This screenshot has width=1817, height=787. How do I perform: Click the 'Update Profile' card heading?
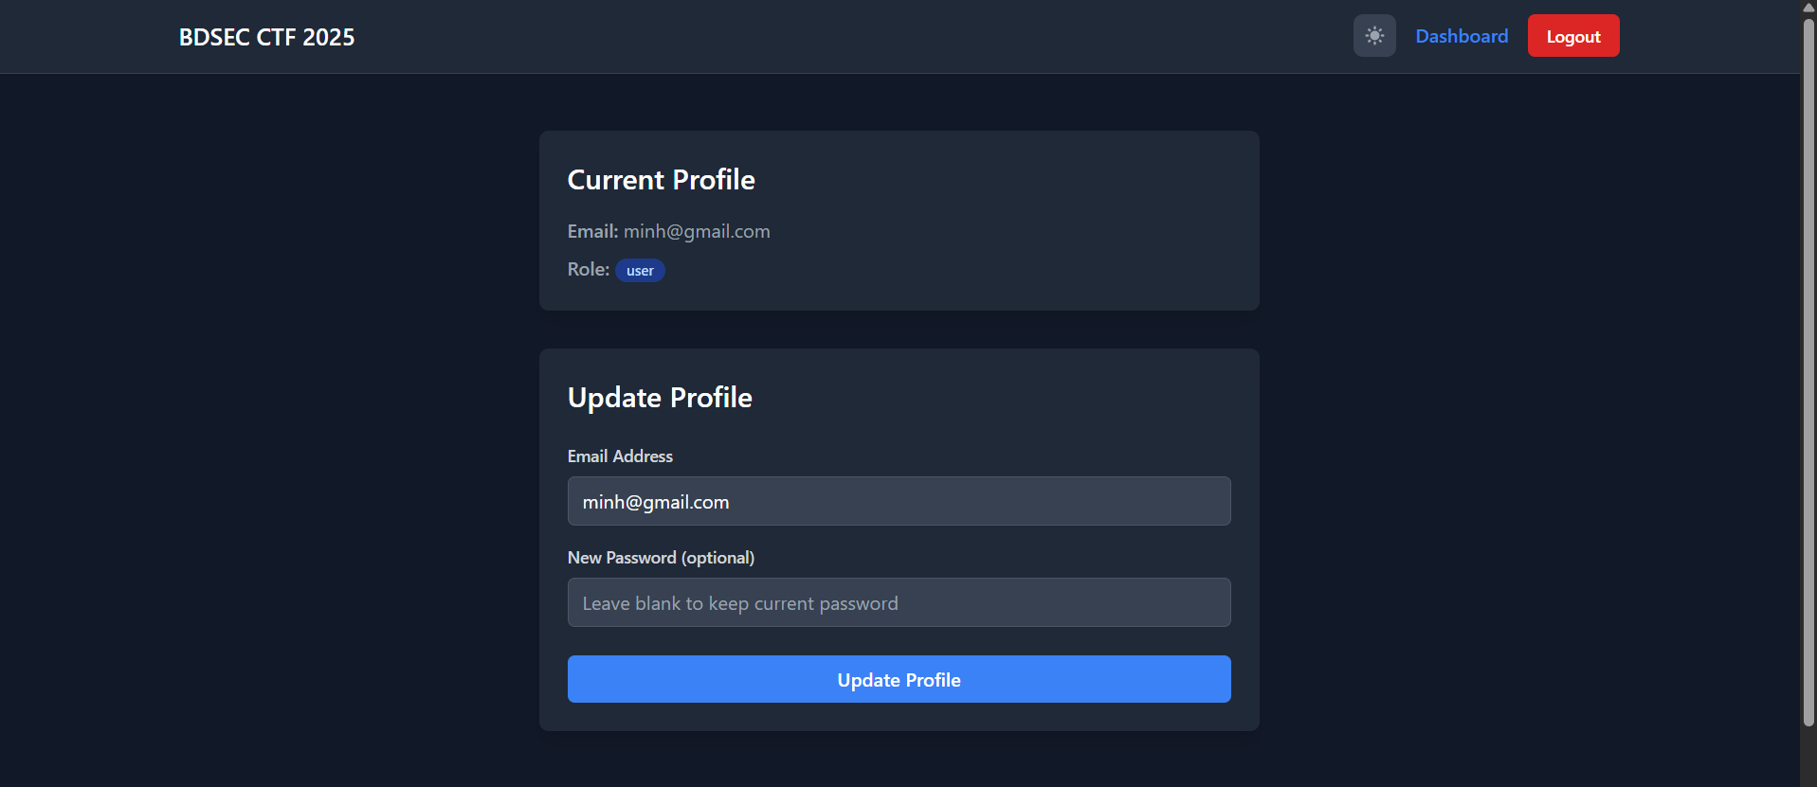pos(660,398)
